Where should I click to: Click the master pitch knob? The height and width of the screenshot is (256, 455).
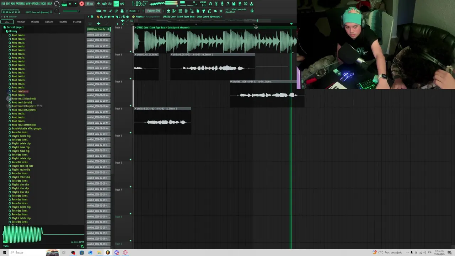(x=57, y=11)
